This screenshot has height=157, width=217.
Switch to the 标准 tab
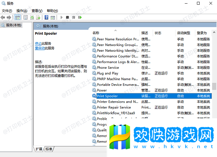[49, 149]
